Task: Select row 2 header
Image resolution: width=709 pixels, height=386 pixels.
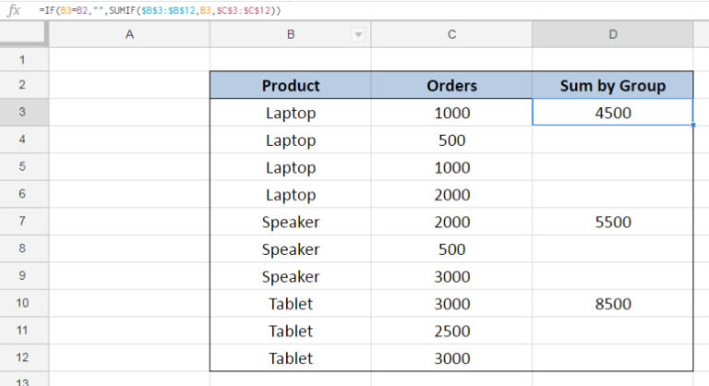Action: pos(22,85)
